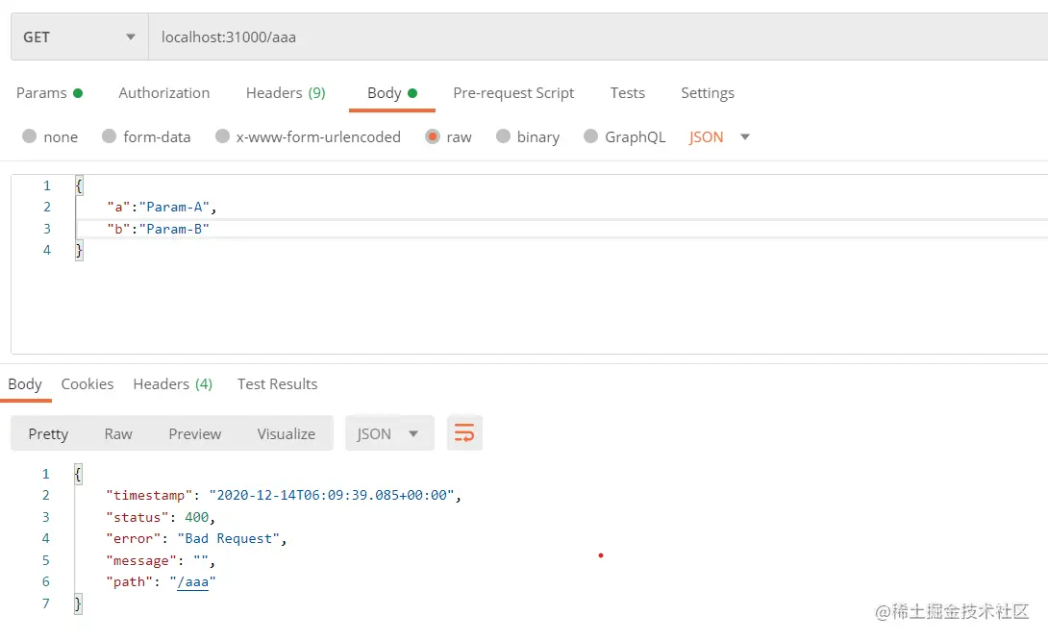Viewport: 1048px width, 640px height.
Task: Click the opening brace in request editor
Action: 79,185
